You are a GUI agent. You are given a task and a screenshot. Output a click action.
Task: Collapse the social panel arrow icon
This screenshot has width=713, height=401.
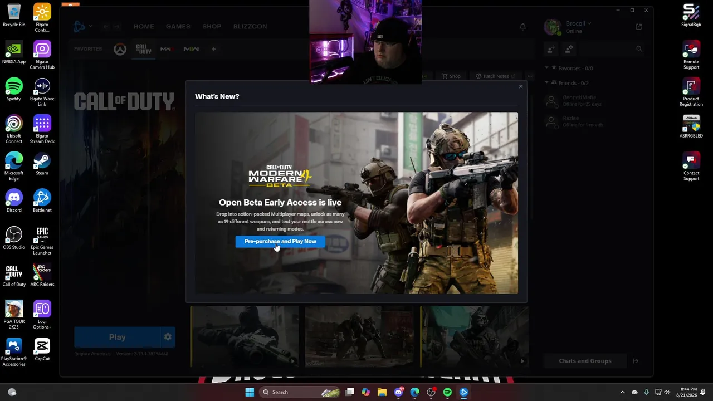pos(636,361)
